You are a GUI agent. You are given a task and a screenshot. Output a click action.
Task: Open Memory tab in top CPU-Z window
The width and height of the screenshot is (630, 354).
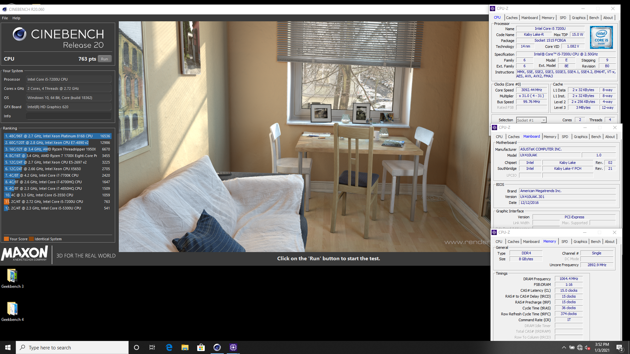[x=548, y=18]
